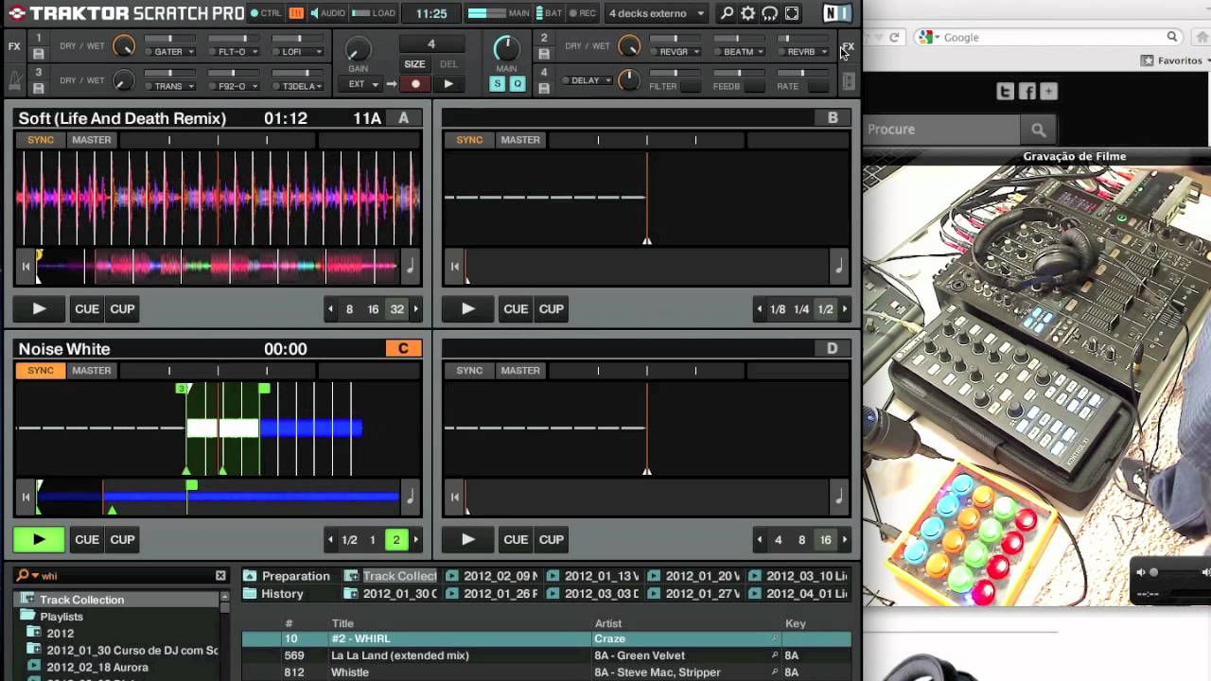Click the note icon in deck A stripe
1211x681 pixels.
[x=411, y=267]
